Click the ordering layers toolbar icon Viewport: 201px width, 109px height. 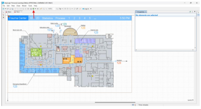(70, 9)
